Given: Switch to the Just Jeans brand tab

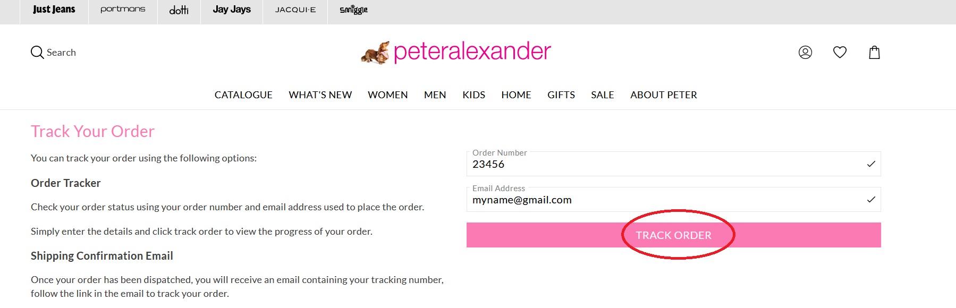Looking at the screenshot, I should [x=54, y=10].
